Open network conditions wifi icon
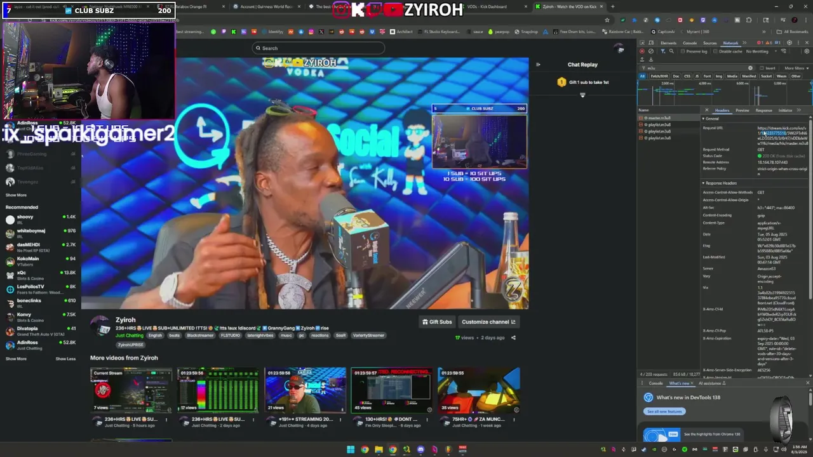This screenshot has width=813, height=457. pyautogui.click(x=784, y=51)
